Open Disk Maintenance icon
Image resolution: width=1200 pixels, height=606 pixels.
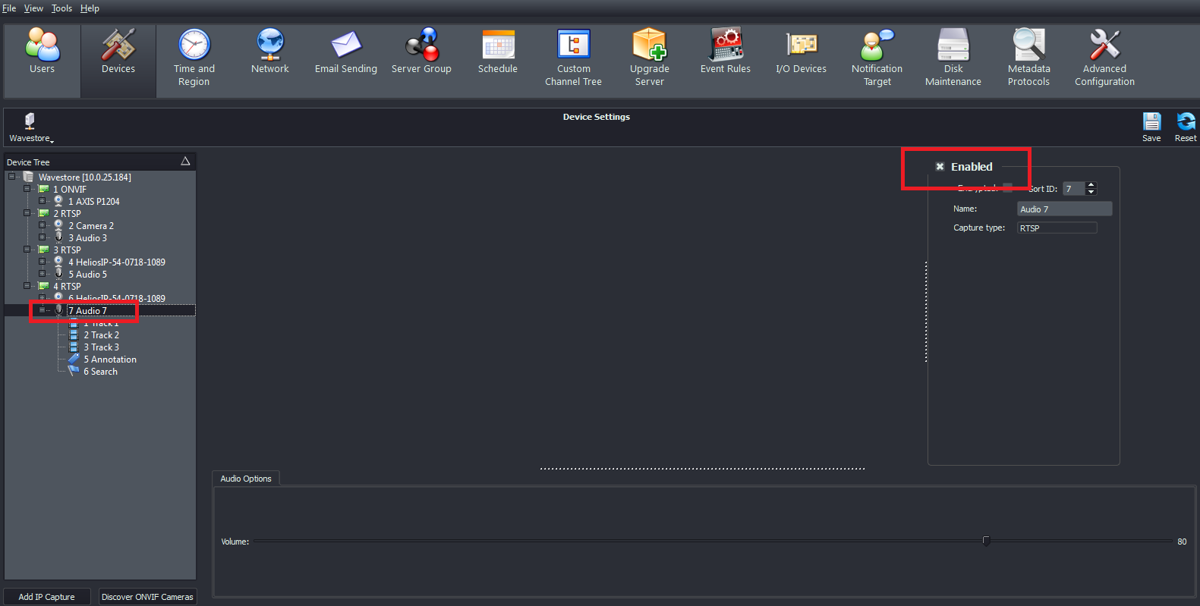953,57
